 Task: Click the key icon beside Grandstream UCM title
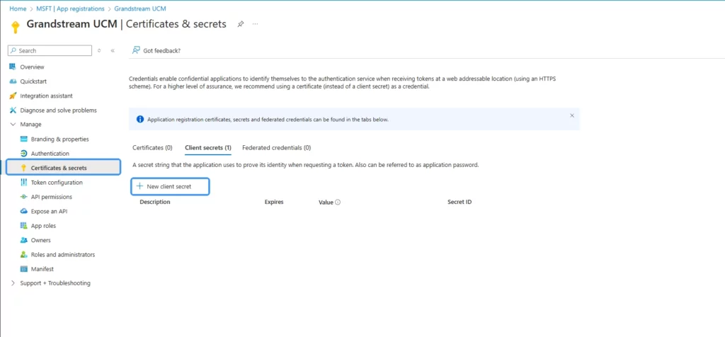click(x=16, y=28)
